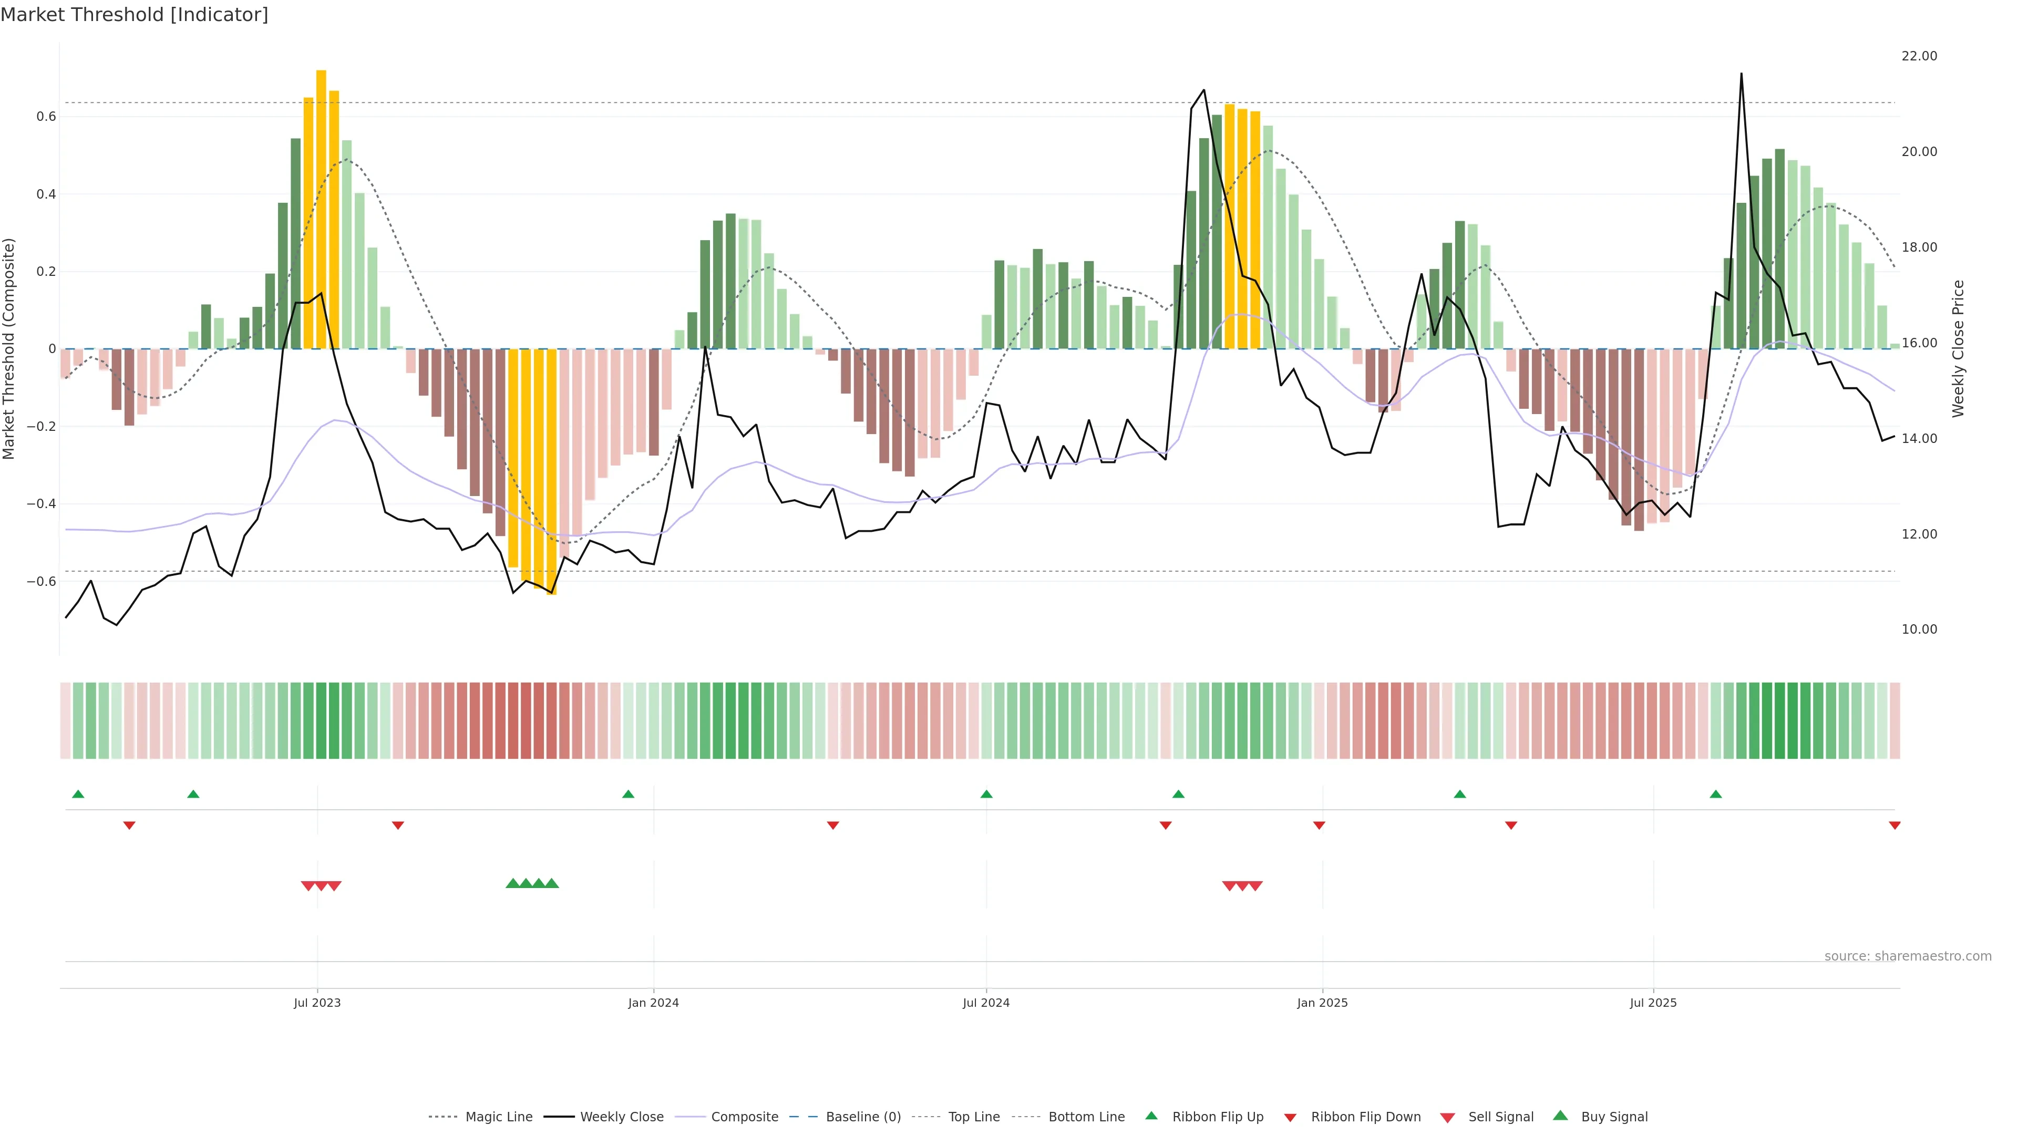Image resolution: width=2018 pixels, height=1135 pixels.
Task: Click the last ribbon flip down marker at far right
Action: (x=1894, y=826)
